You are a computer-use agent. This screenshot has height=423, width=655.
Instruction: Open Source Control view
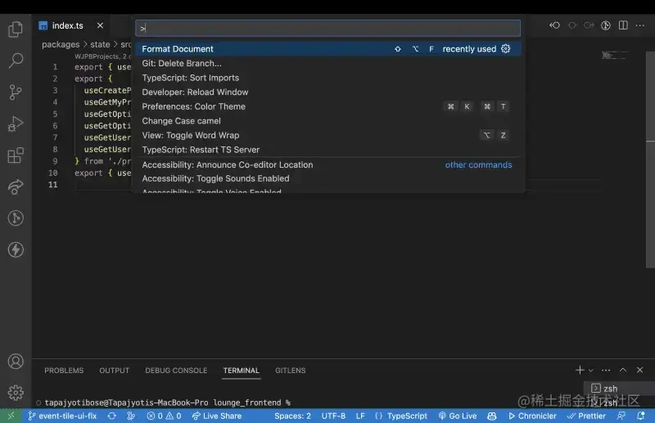pos(16,92)
